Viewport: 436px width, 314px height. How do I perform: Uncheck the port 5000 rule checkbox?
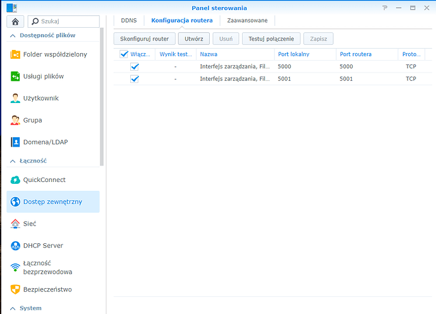[x=135, y=66]
